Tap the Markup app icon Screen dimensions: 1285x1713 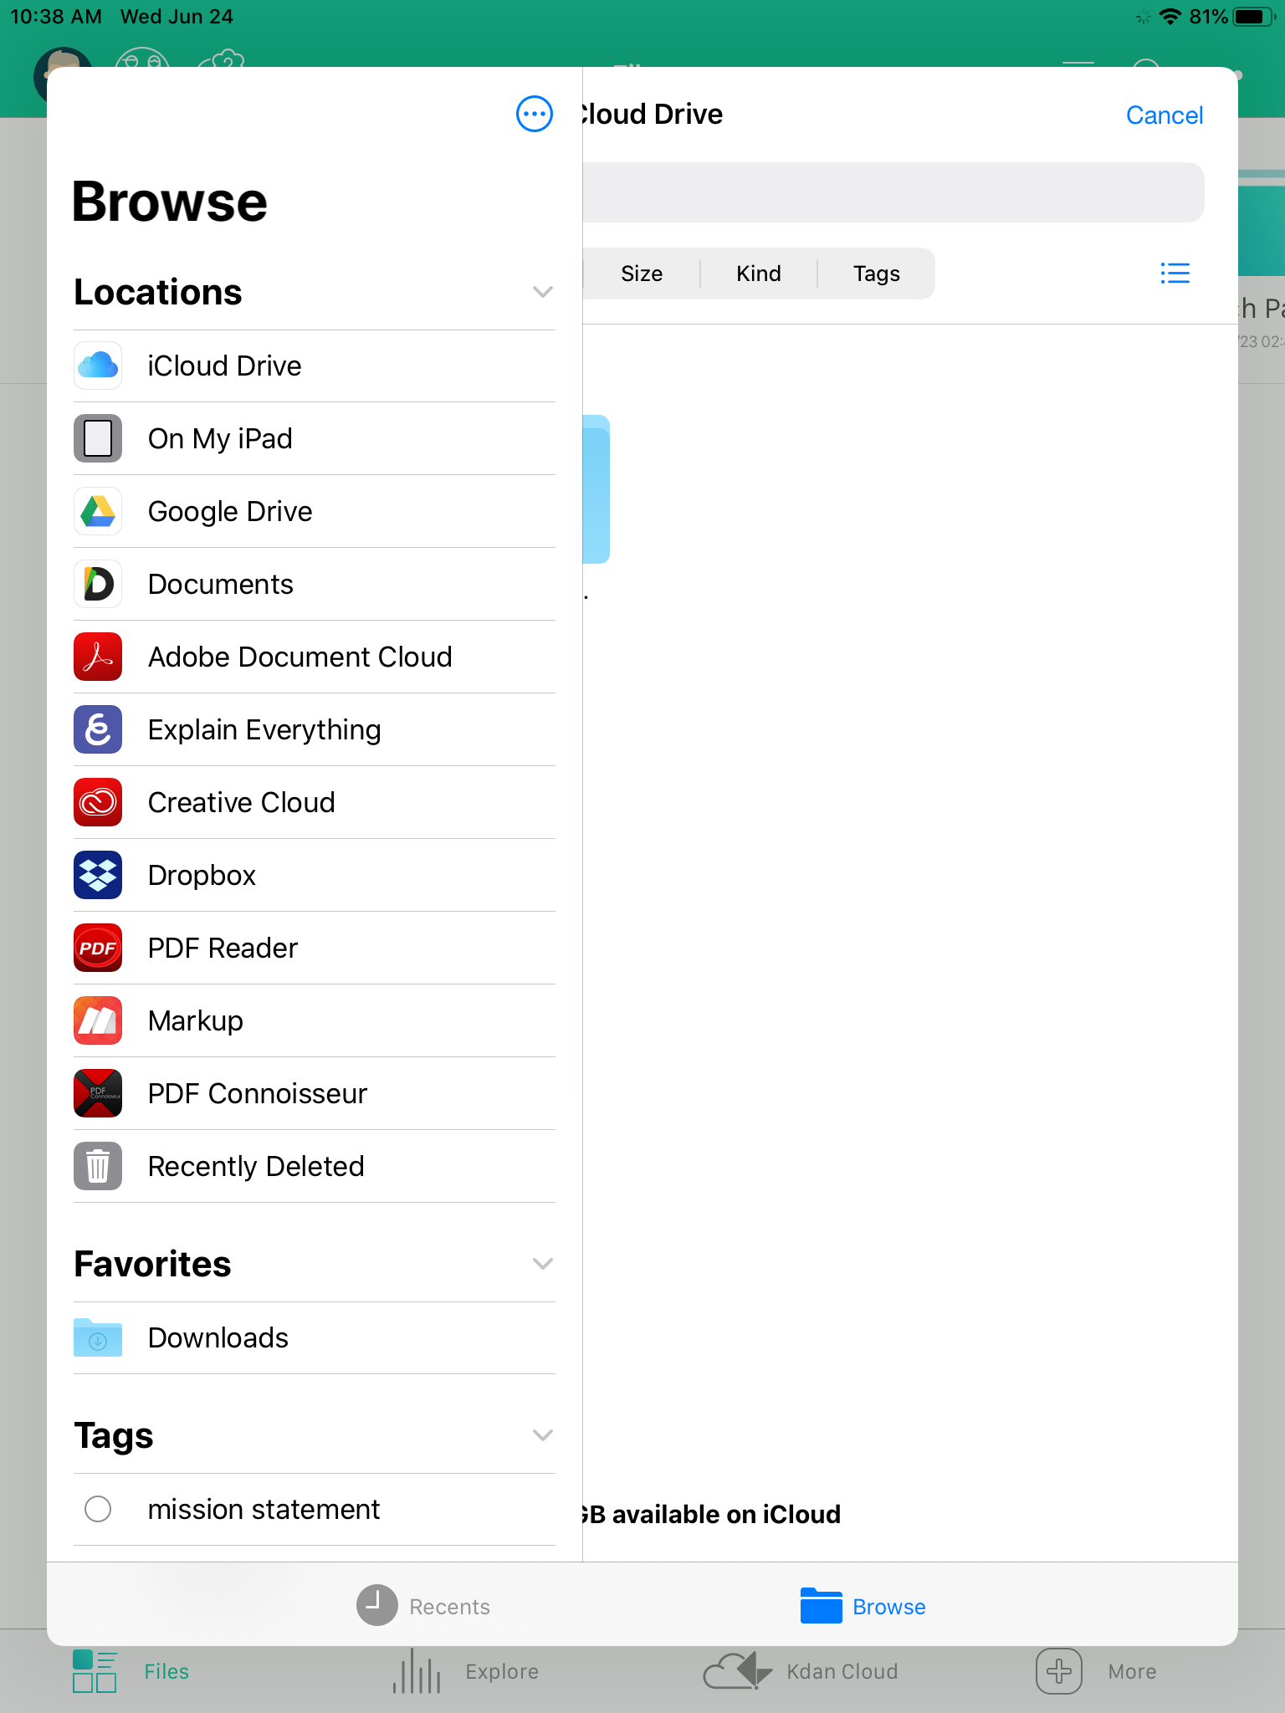click(x=98, y=1020)
